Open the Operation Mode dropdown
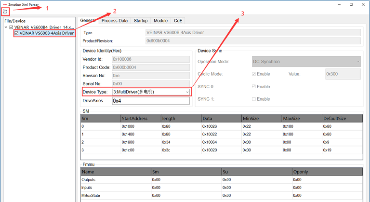 point(306,61)
